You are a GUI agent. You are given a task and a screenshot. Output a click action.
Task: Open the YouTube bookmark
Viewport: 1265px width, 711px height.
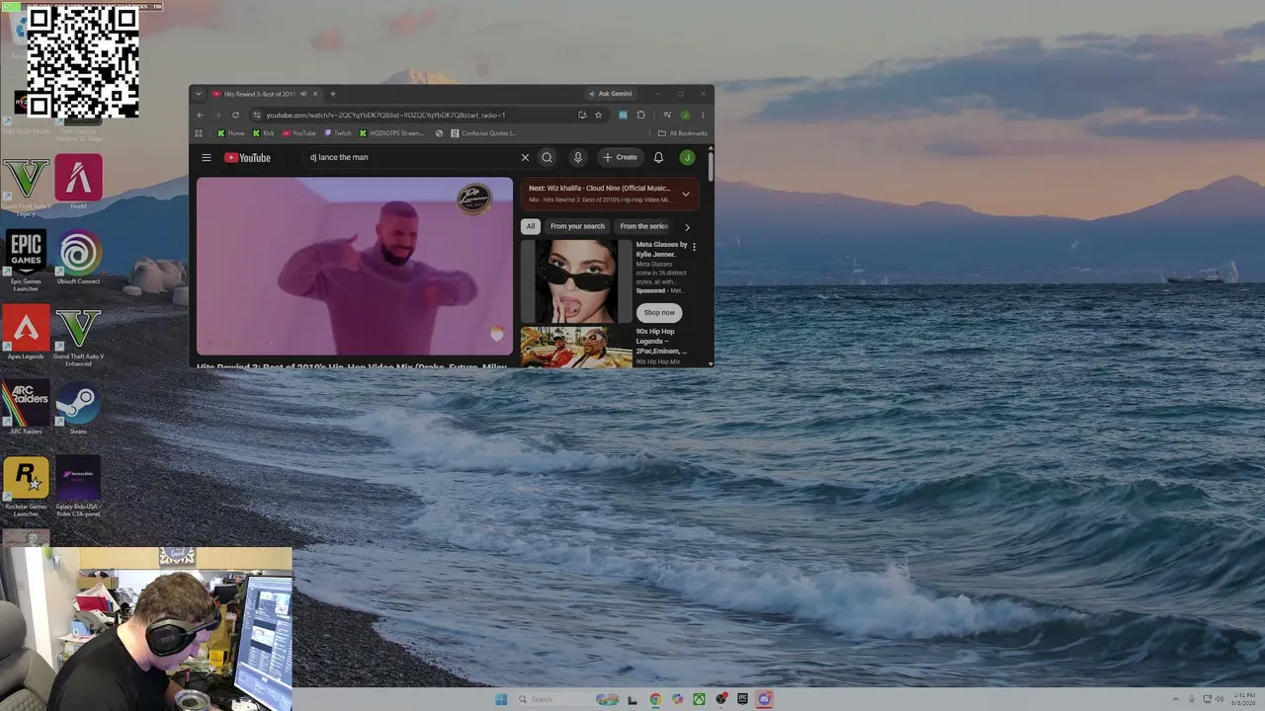pos(299,133)
